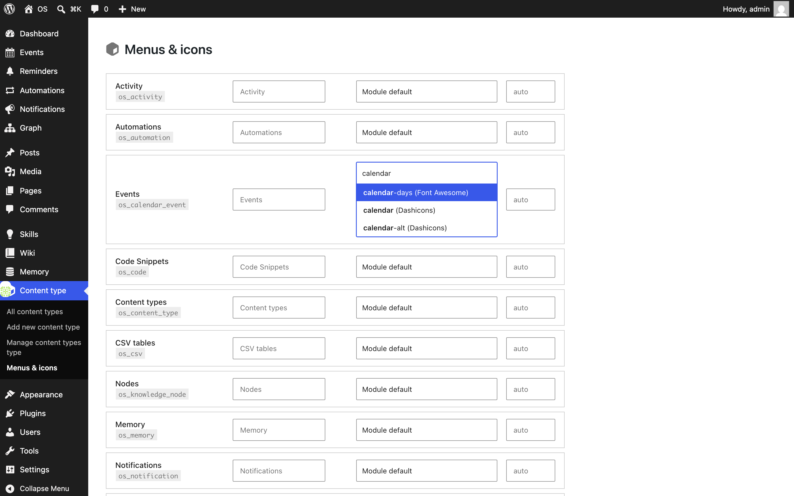This screenshot has width=794, height=496.
Task: Open Nodes row Module default dropdown
Action: [x=426, y=389]
